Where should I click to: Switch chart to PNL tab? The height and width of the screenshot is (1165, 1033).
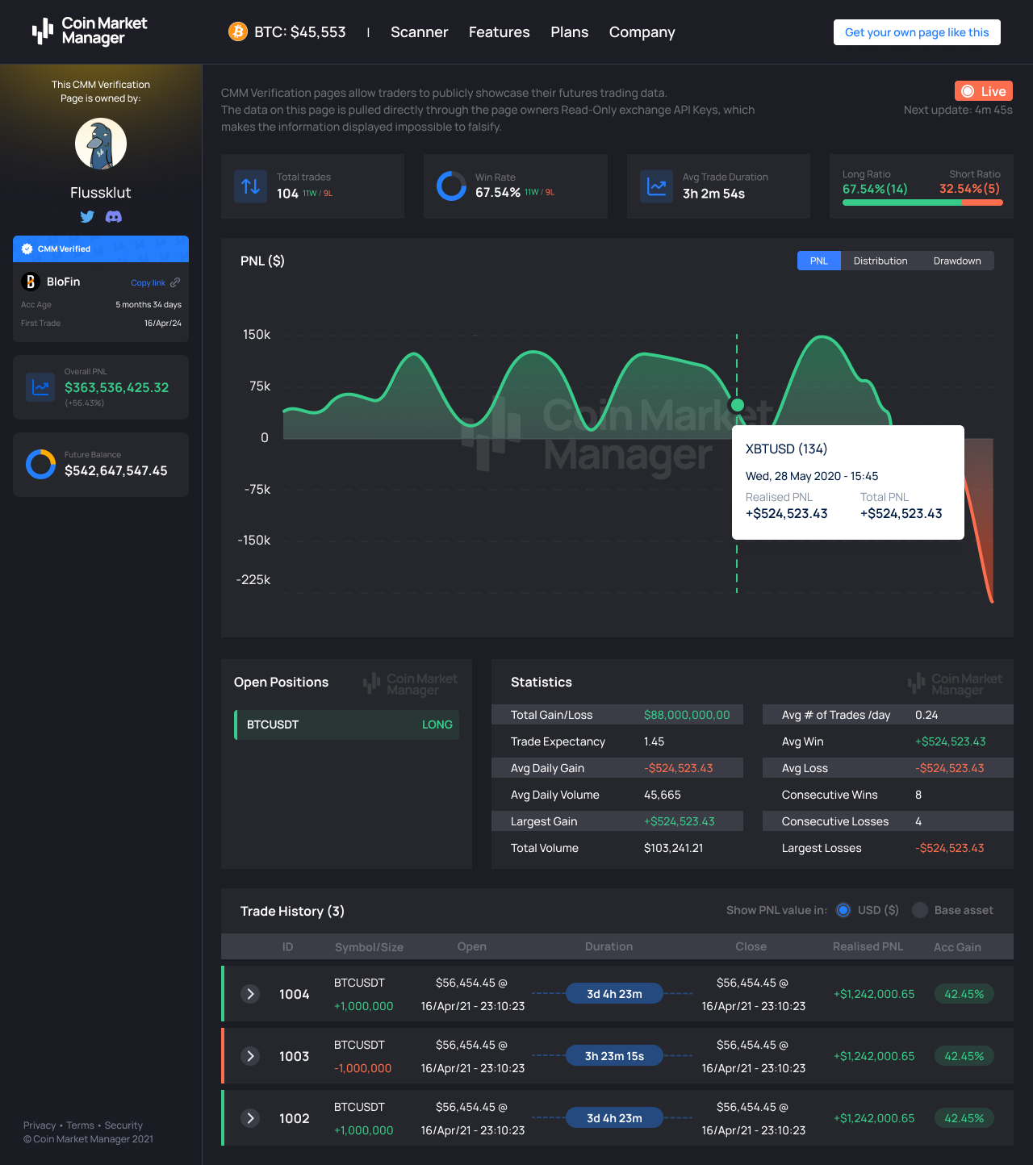pos(819,261)
